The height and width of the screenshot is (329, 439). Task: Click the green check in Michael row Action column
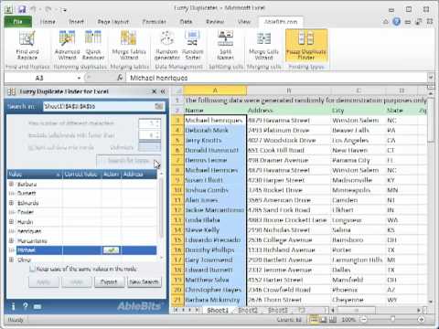112,250
